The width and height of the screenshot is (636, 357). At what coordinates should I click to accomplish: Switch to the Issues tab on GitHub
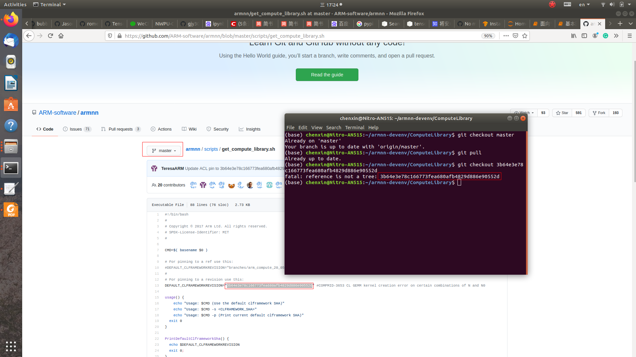point(77,129)
